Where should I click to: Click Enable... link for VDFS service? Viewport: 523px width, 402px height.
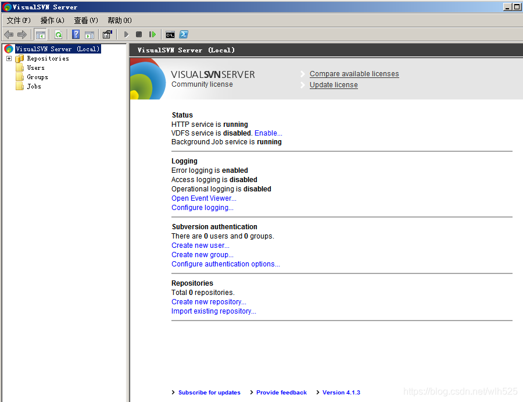268,133
